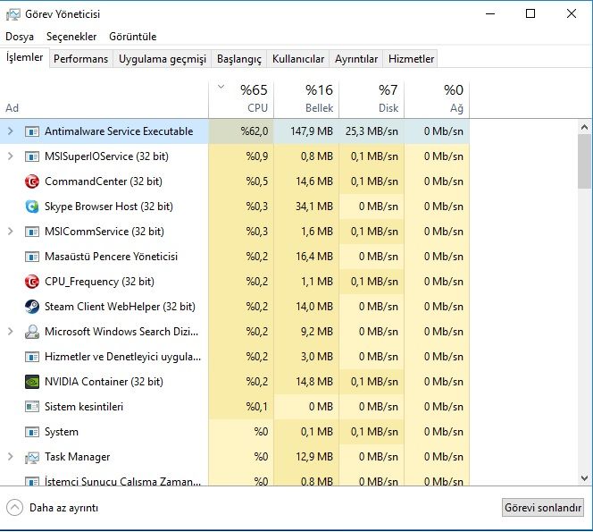The width and height of the screenshot is (593, 532).
Task: Click the scrollbar down arrow
Action: (585, 478)
